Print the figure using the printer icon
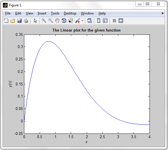This screenshot has width=168, height=150. pyautogui.click(x=26, y=21)
